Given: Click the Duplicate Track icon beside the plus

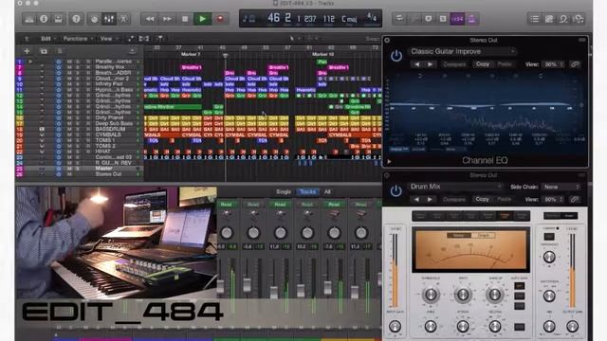Looking at the screenshot, I should pyautogui.click(x=44, y=51).
